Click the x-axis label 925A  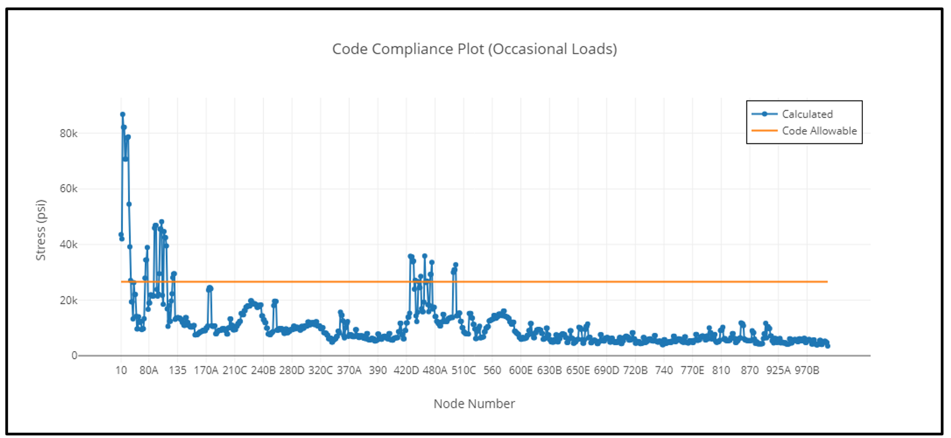coord(778,370)
